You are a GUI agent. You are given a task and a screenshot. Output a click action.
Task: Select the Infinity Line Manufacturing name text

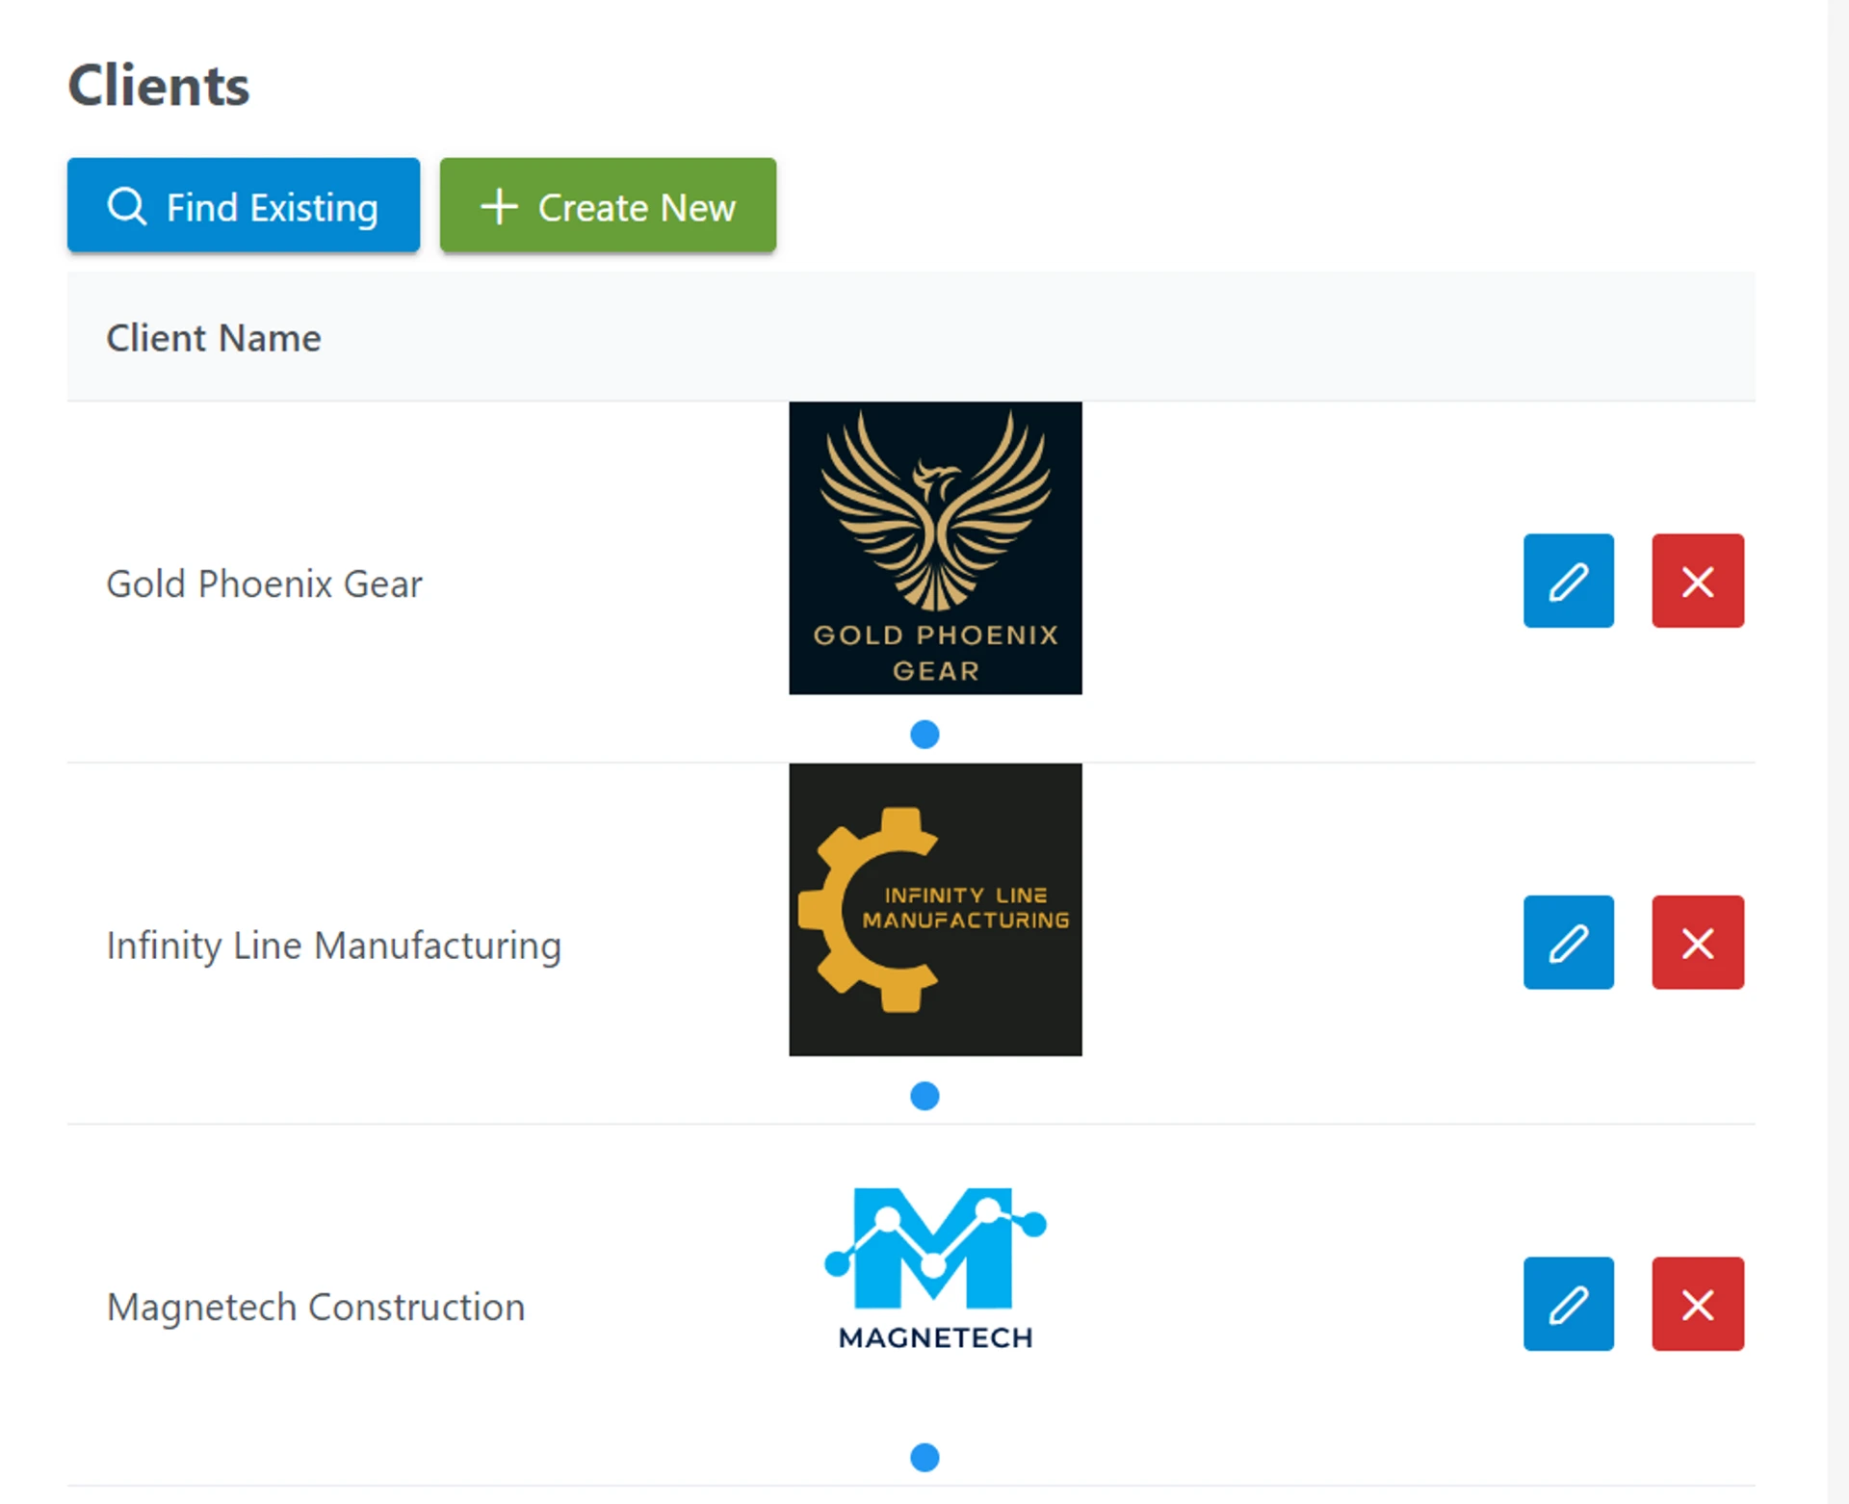coord(333,946)
